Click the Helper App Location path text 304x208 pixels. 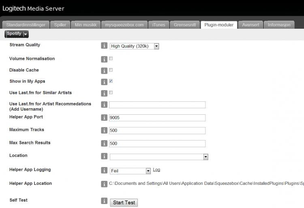coord(206,183)
